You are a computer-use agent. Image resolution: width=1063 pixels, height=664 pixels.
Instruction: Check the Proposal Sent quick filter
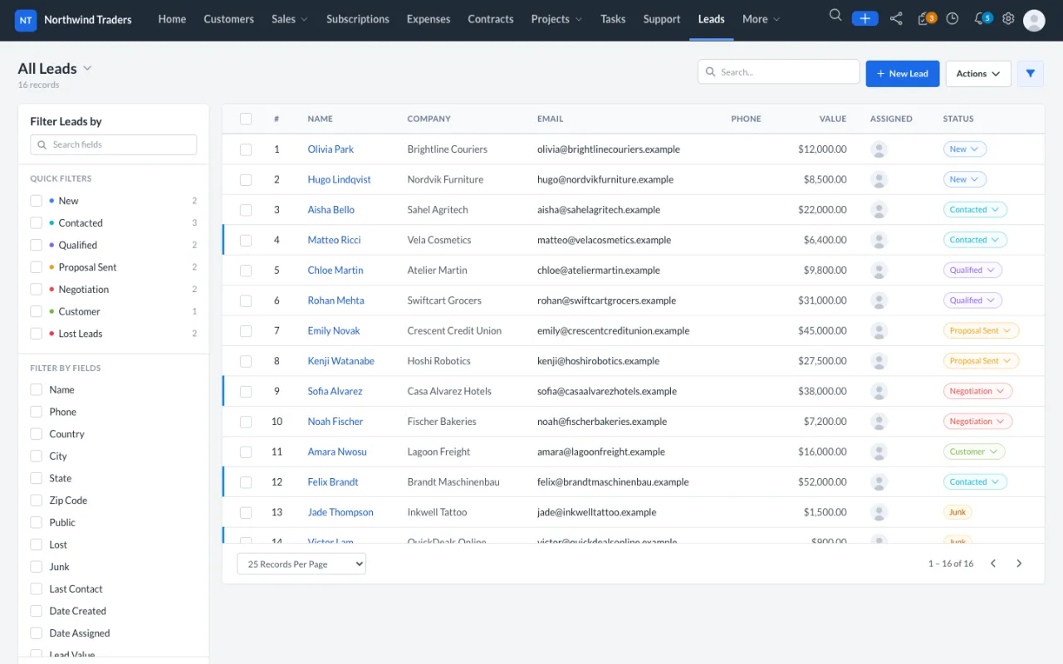[x=36, y=267]
